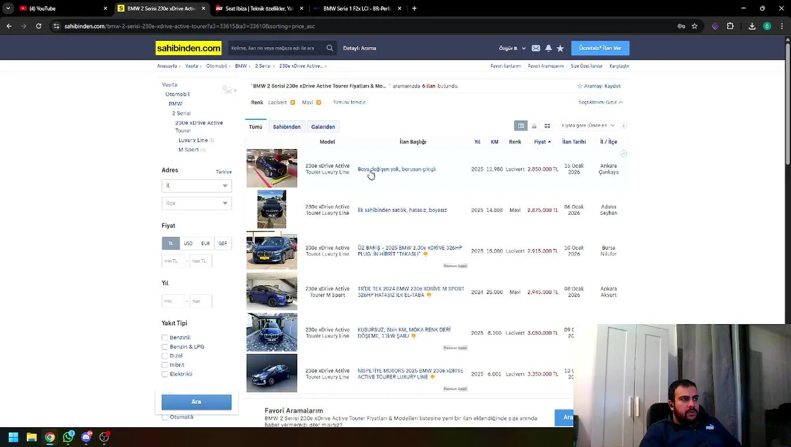The width and height of the screenshot is (791, 447).
Task: Open WhatsApp from the taskbar
Action: tap(68, 437)
